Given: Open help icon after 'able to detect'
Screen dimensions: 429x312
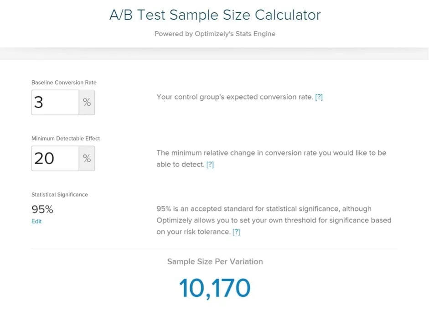Looking at the screenshot, I should point(210,165).
